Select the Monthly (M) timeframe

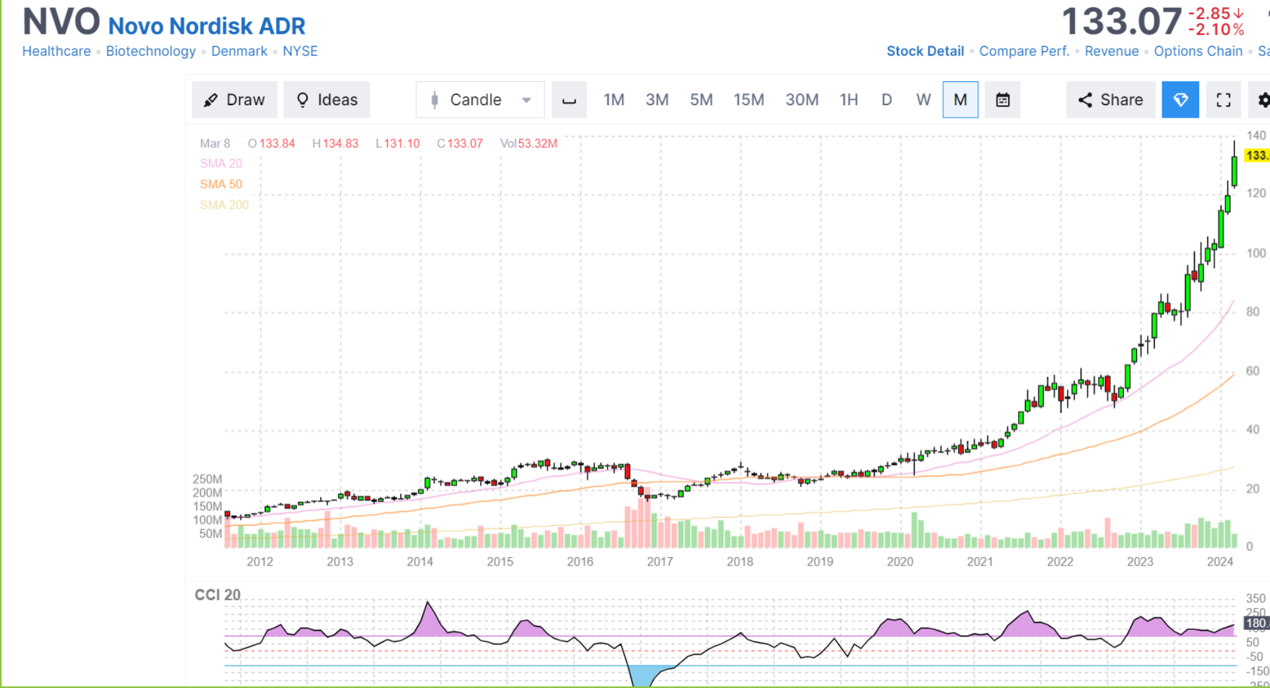pos(960,100)
